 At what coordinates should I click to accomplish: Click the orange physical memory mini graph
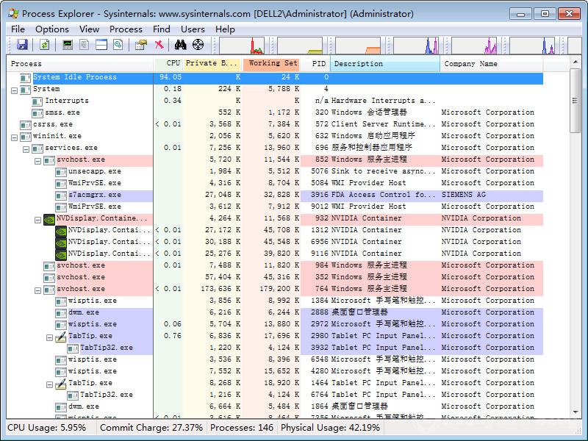[x=358, y=46]
